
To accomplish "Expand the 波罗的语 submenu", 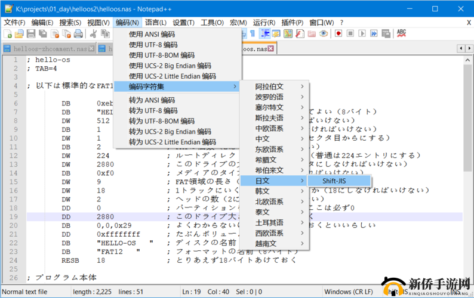I will pyautogui.click(x=274, y=97).
